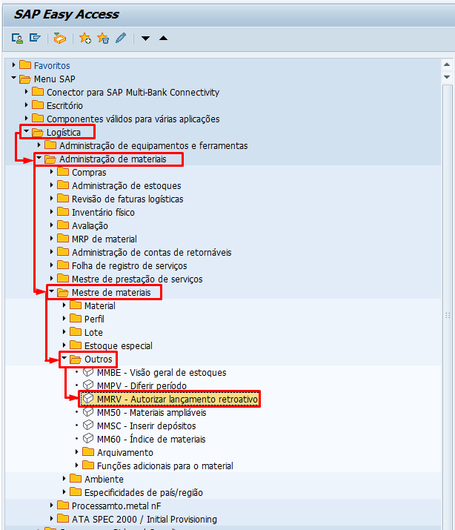Click the User menu toolbar icon
This screenshot has width=455, height=530.
(x=17, y=39)
